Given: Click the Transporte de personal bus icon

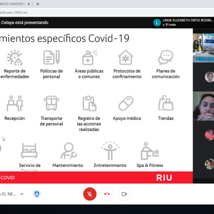Looking at the screenshot, I should tap(51, 103).
